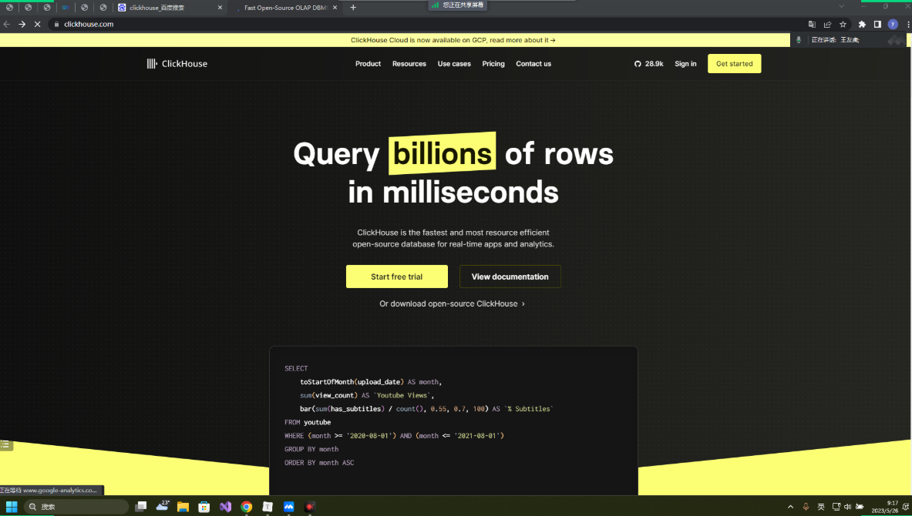
Task: Switch to Chrome on the taskbar
Action: 247,507
